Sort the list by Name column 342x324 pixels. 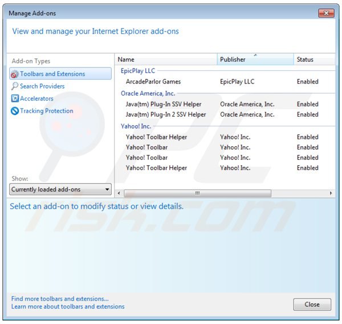166,59
